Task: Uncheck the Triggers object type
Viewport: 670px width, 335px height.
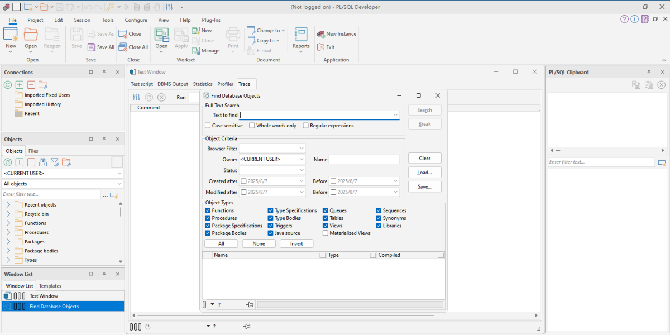Action: (271, 226)
